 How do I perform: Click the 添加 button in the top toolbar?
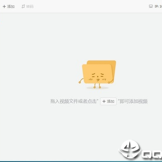[x=9, y=6]
